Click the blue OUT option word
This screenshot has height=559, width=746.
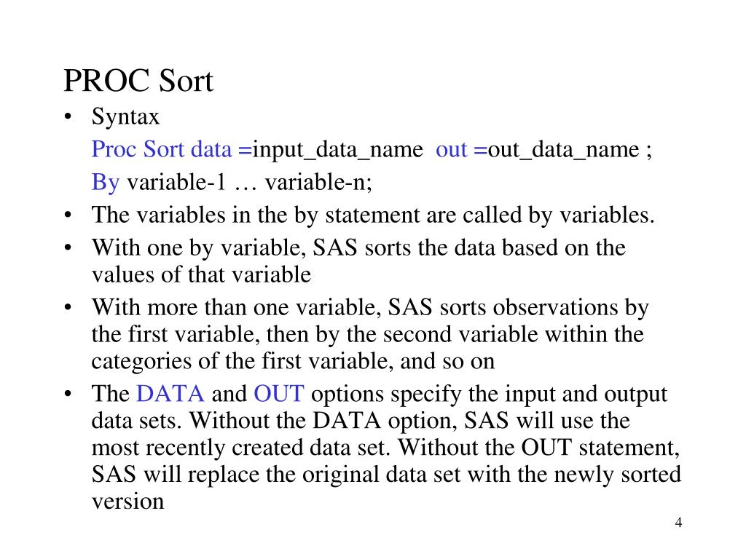click(x=279, y=394)
